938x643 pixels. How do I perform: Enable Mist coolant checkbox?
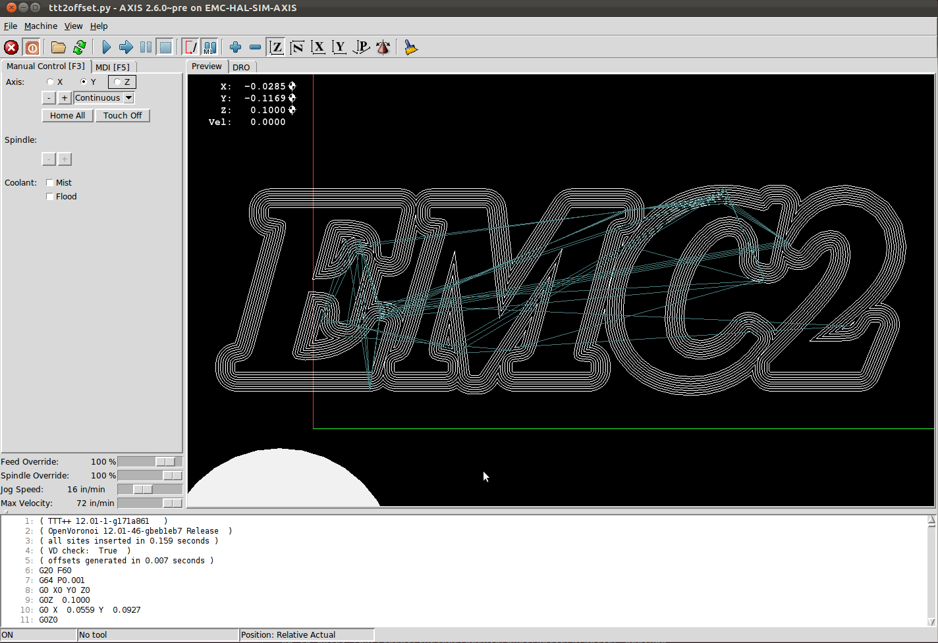coord(49,182)
